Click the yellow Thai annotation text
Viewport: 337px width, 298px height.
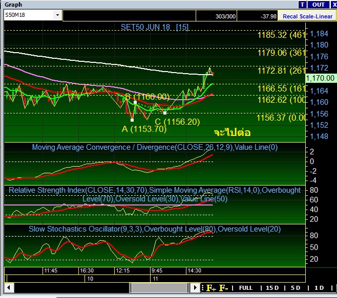point(232,132)
